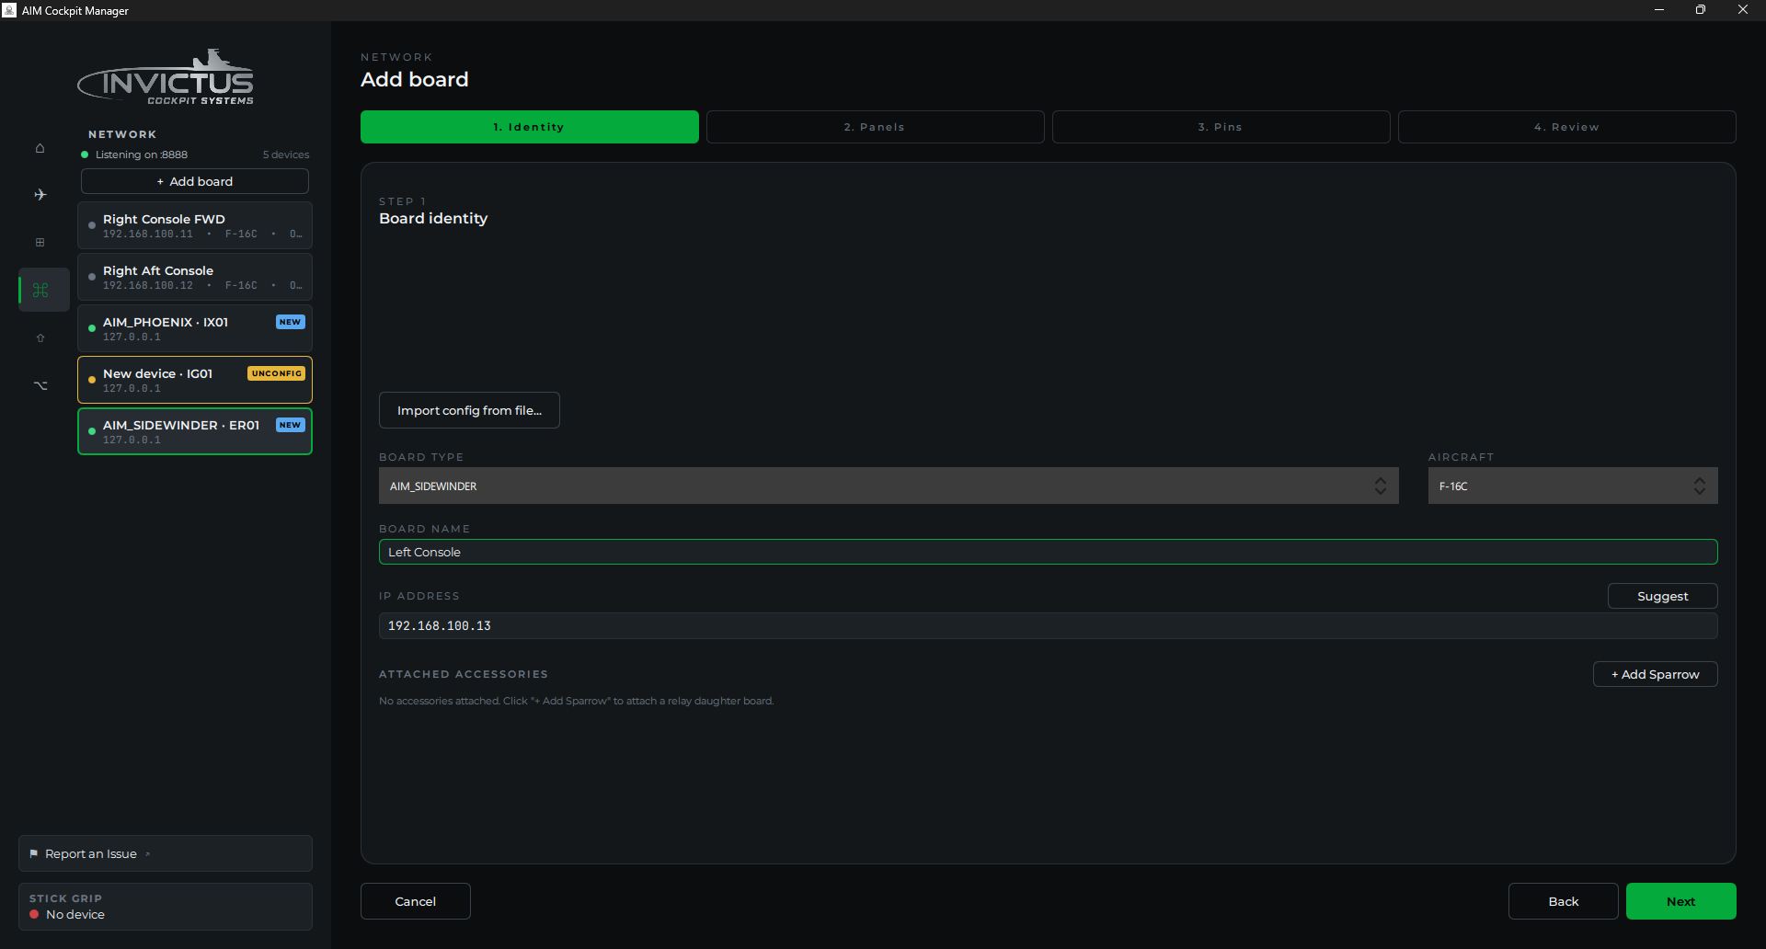Open the Home icon in sidebar
1766x949 pixels.
[40, 148]
